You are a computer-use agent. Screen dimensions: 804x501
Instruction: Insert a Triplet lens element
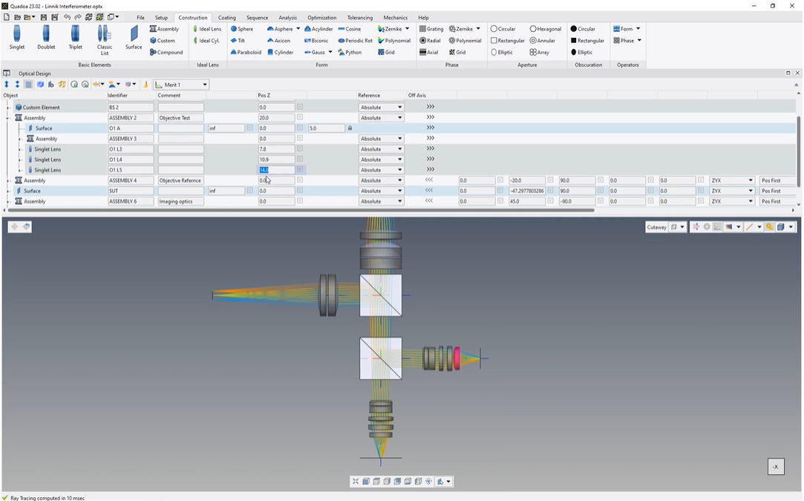pos(76,37)
